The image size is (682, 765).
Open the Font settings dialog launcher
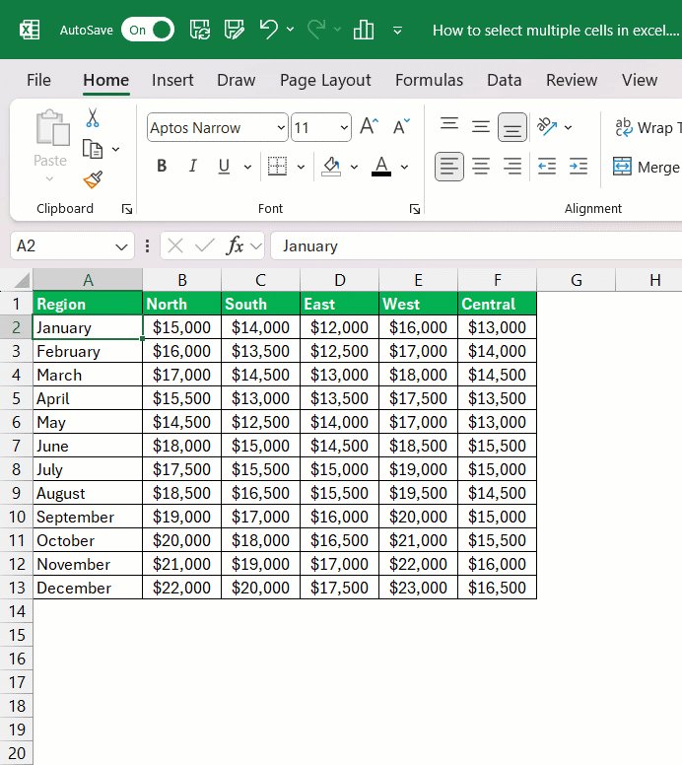pyautogui.click(x=415, y=209)
